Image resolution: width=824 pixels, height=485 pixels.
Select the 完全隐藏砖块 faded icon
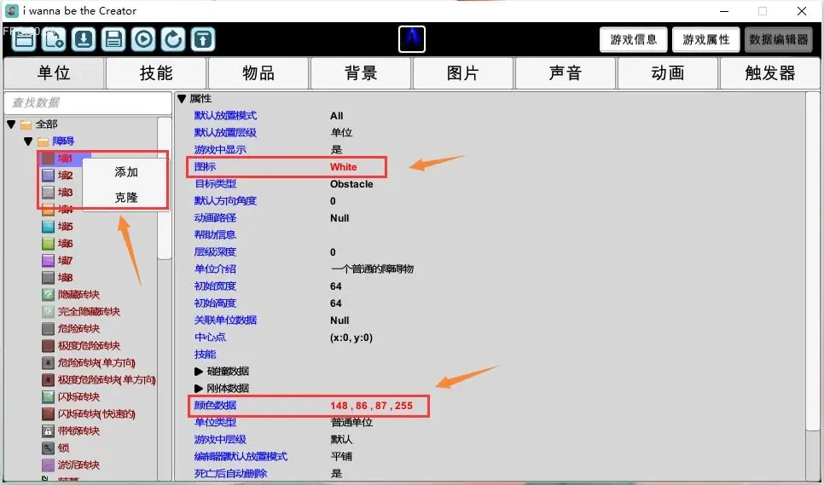coord(49,311)
